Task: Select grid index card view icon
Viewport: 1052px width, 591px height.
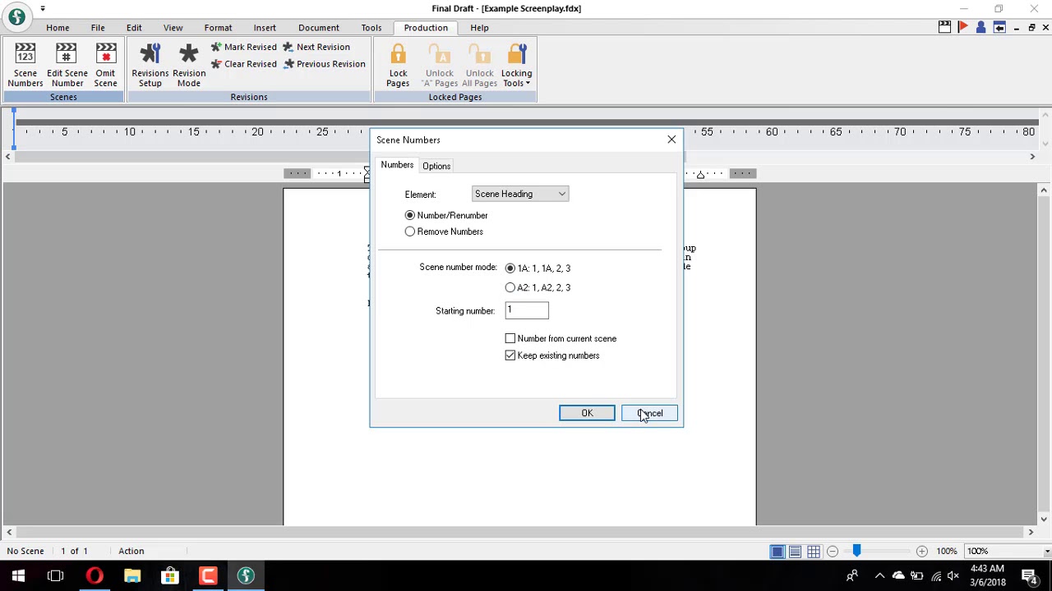Action: click(813, 552)
